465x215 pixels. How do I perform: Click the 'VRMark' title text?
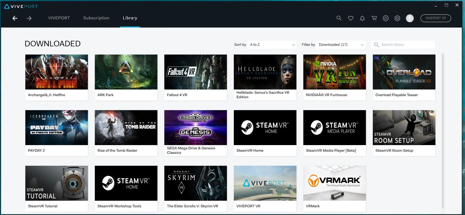pyautogui.click(x=313, y=206)
